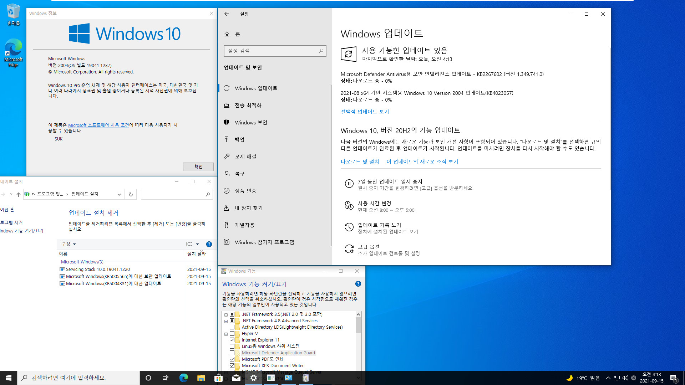Open the Windows Start menu
685x385 pixels.
[9, 378]
